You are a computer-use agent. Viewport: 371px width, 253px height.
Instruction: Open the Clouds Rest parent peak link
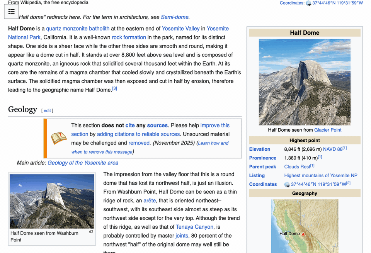(297, 166)
